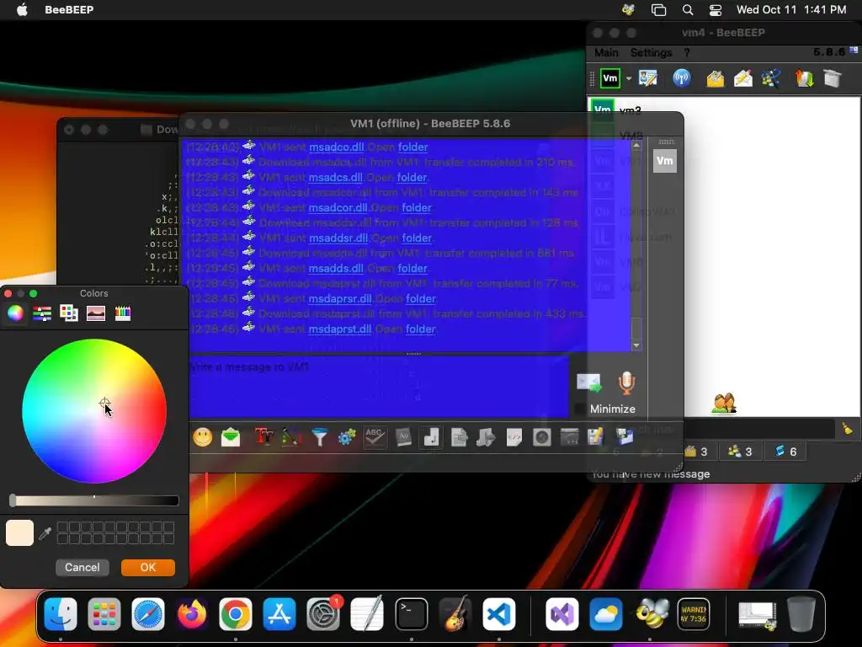This screenshot has width=862, height=647.
Task: Click the green open-envelope icon in chat toolbar
Action: click(x=231, y=437)
